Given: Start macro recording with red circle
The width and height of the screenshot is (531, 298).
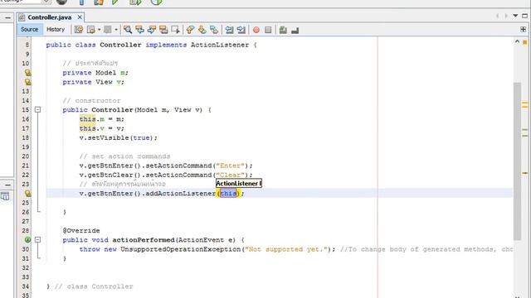Looking at the screenshot, I should coord(256,30).
